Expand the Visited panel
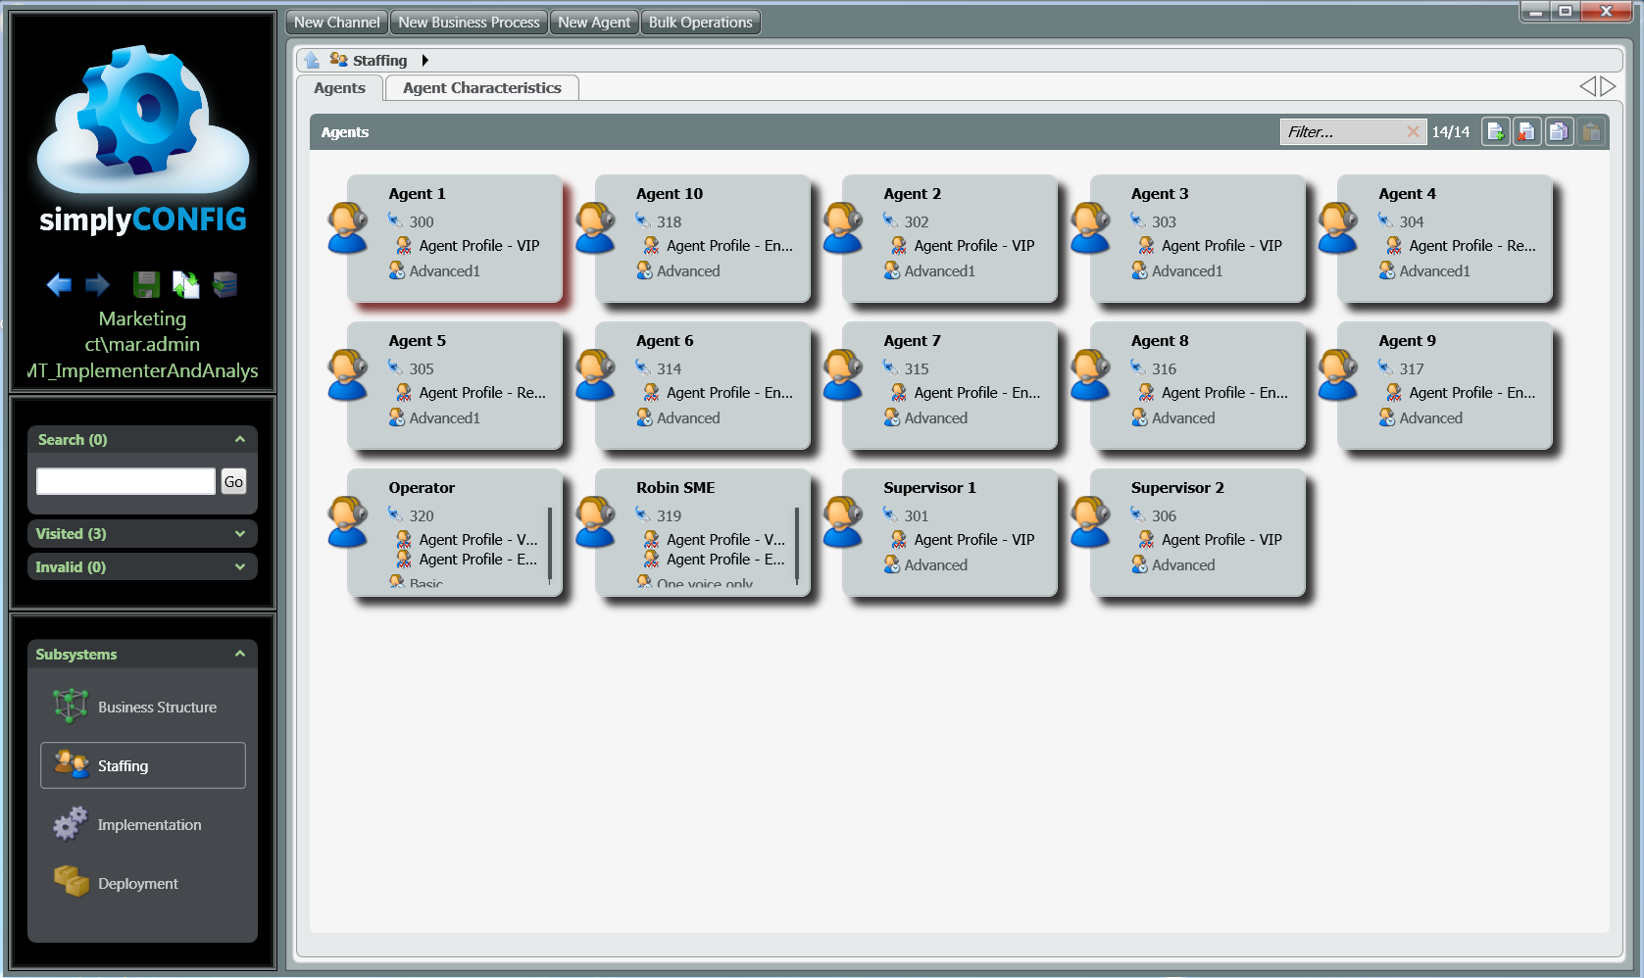The height and width of the screenshot is (978, 1644). click(x=240, y=534)
